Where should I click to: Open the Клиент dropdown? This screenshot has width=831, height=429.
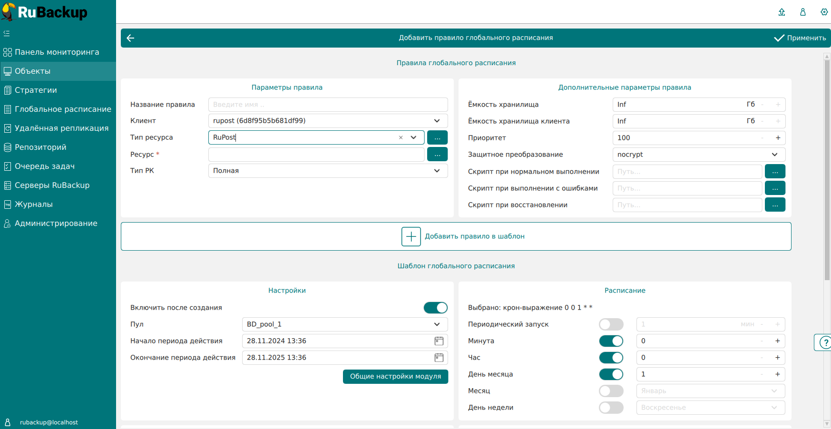(x=328, y=121)
